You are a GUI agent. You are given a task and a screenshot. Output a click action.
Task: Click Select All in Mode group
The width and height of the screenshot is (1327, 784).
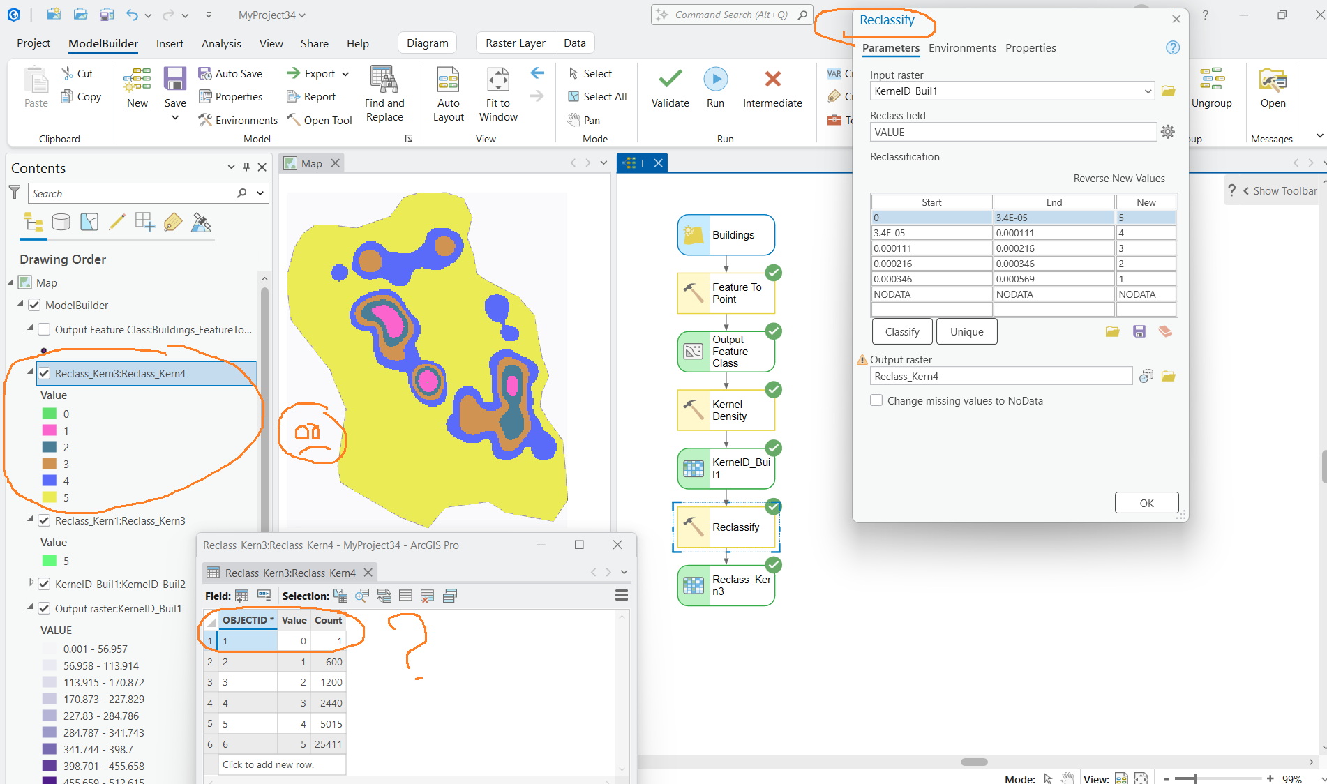coord(597,96)
